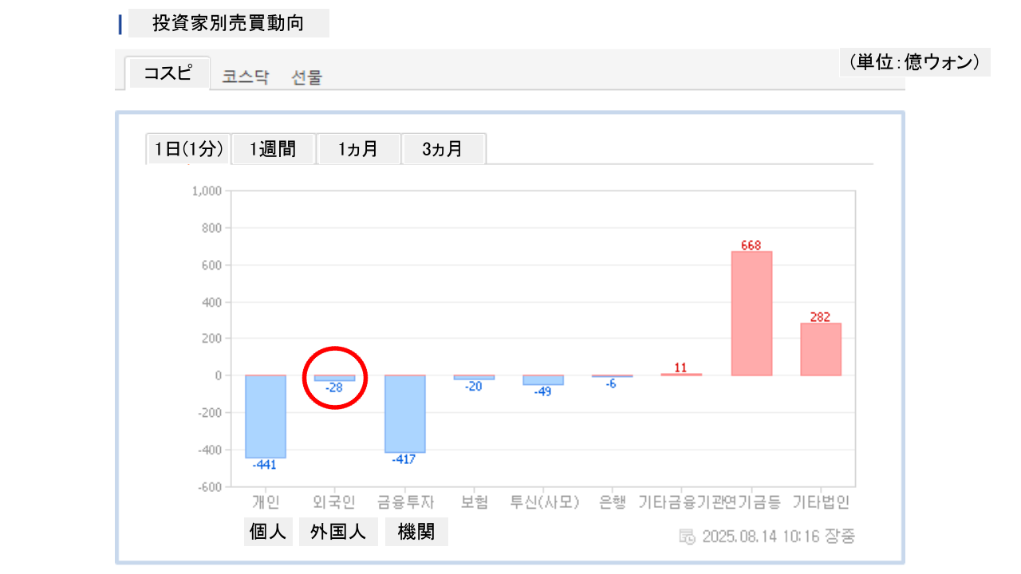Viewport: 1021px width, 574px height.
Task: Click the 연기금등 bar showing 668
Action: [751, 313]
